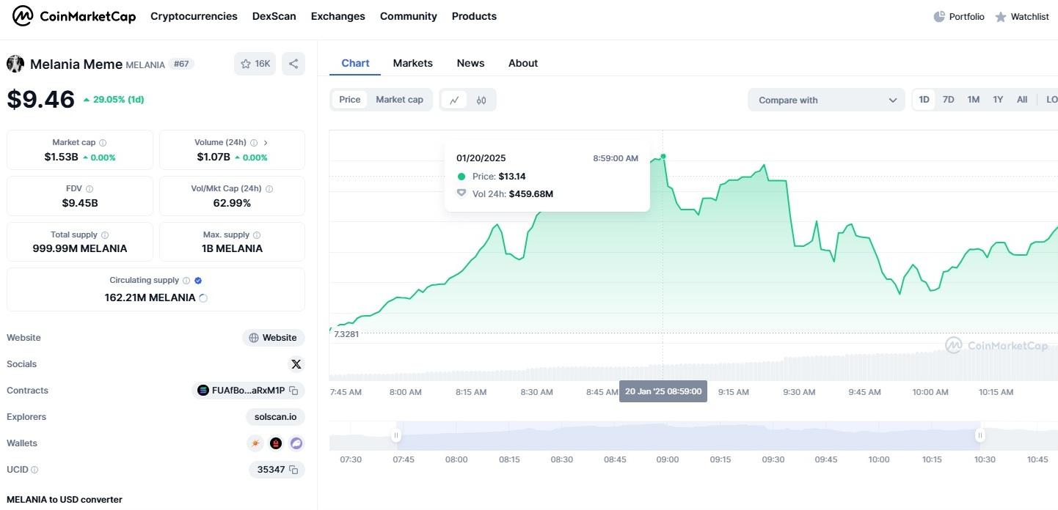This screenshot has width=1058, height=510.
Task: Open the News tab
Action: 470,63
